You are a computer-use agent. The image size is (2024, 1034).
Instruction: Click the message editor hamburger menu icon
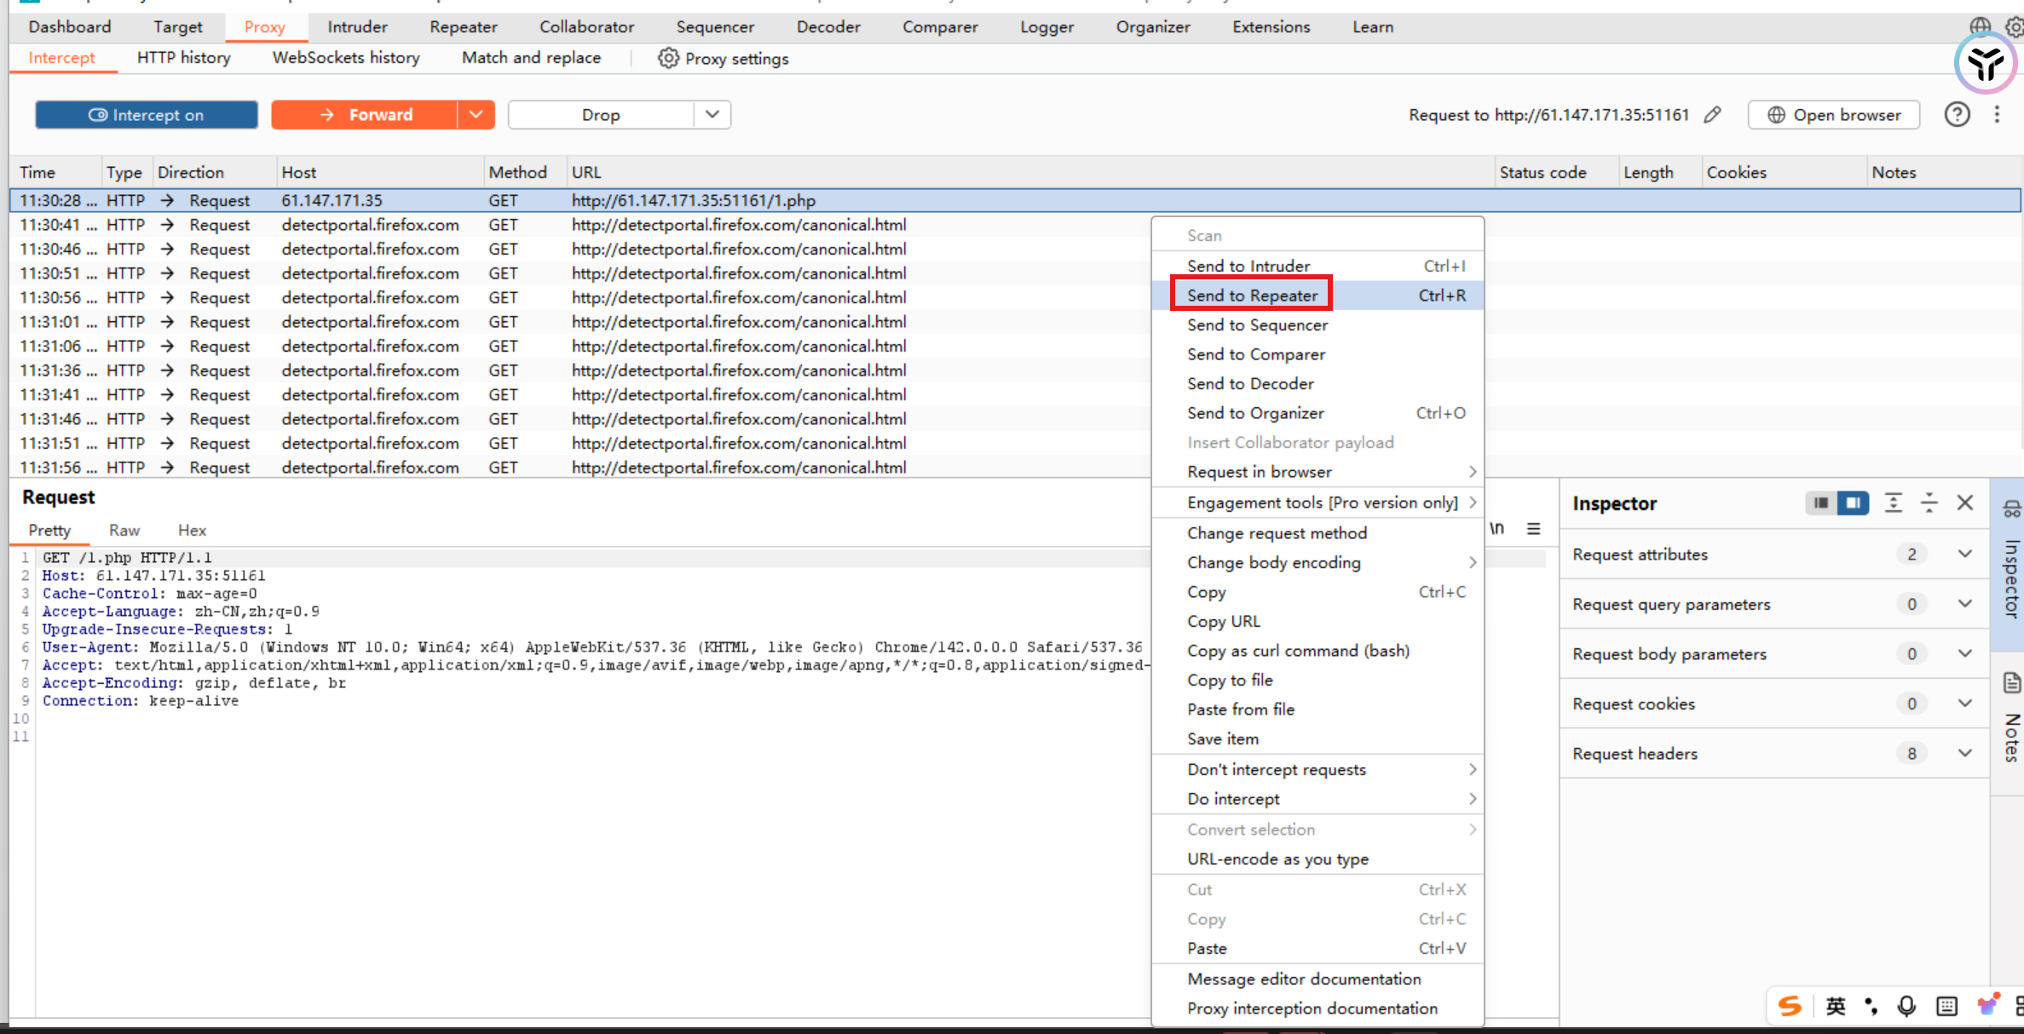[x=1533, y=528]
